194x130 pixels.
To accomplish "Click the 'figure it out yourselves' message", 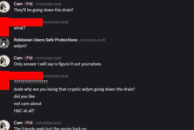I will point(57,64).
